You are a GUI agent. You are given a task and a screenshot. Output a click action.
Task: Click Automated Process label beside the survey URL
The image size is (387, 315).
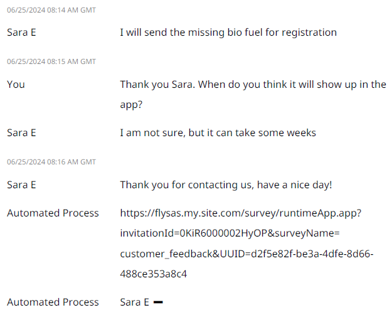coord(53,213)
